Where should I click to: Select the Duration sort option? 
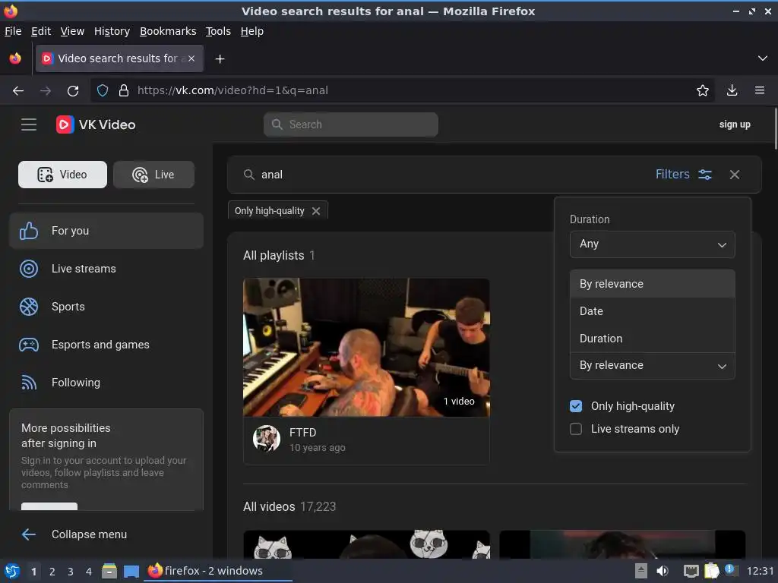[x=652, y=339]
